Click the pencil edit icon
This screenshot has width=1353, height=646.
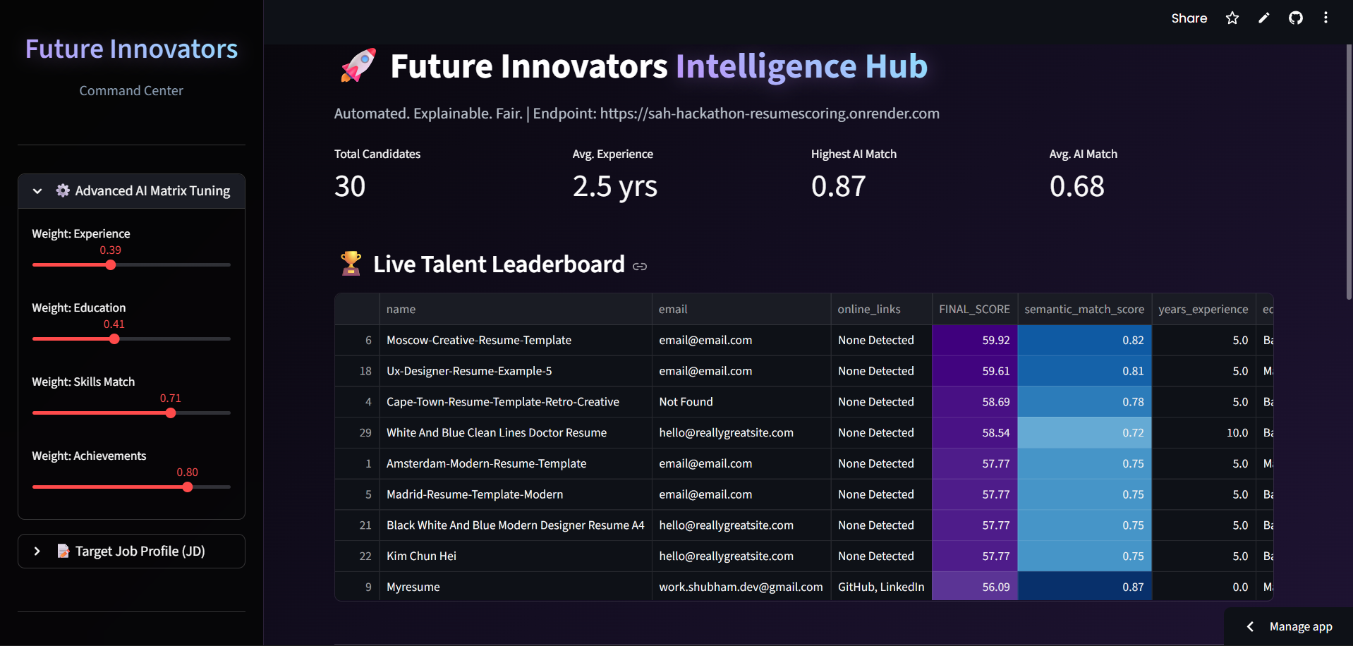(1263, 18)
